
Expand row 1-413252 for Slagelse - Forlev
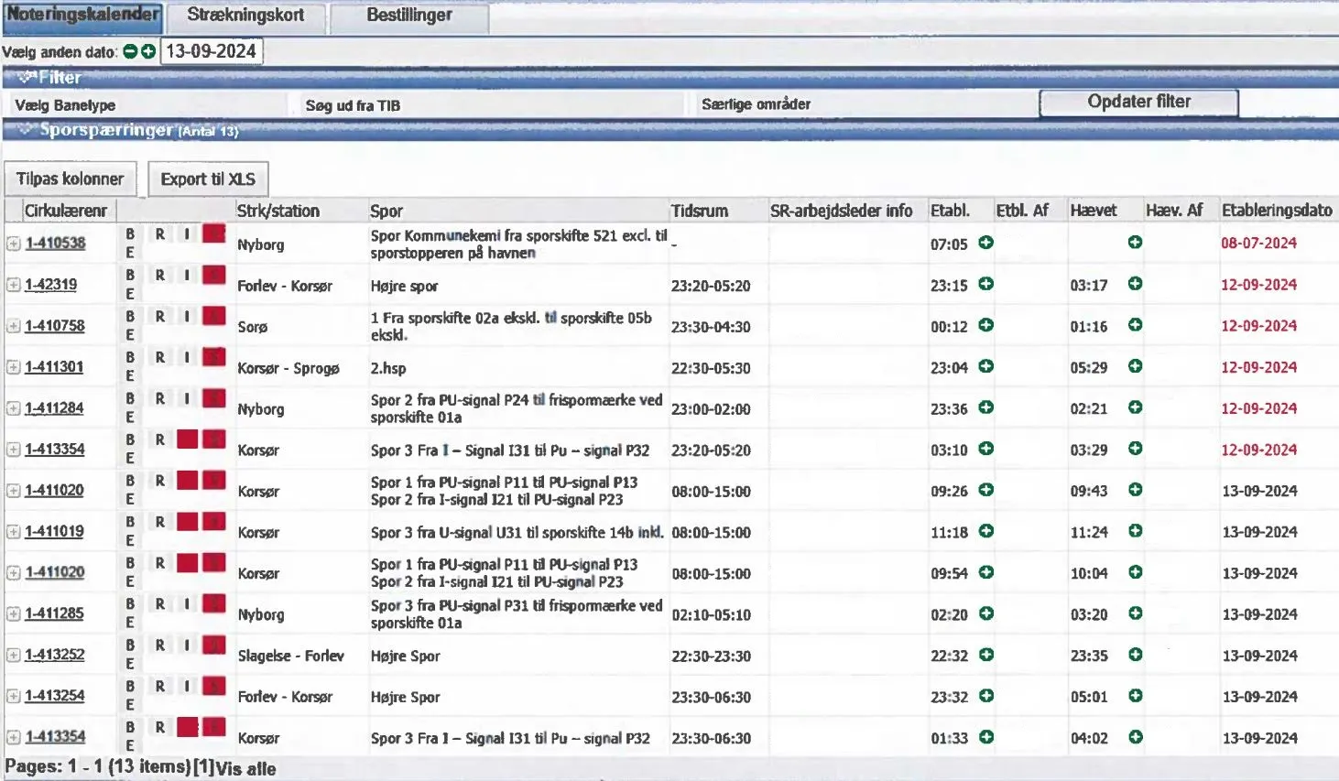(13, 656)
